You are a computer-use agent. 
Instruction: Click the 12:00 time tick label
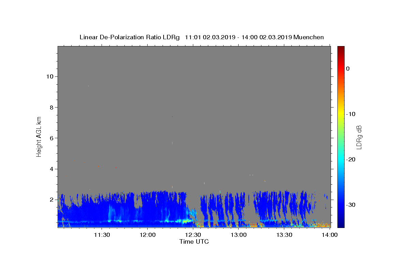coord(148,235)
